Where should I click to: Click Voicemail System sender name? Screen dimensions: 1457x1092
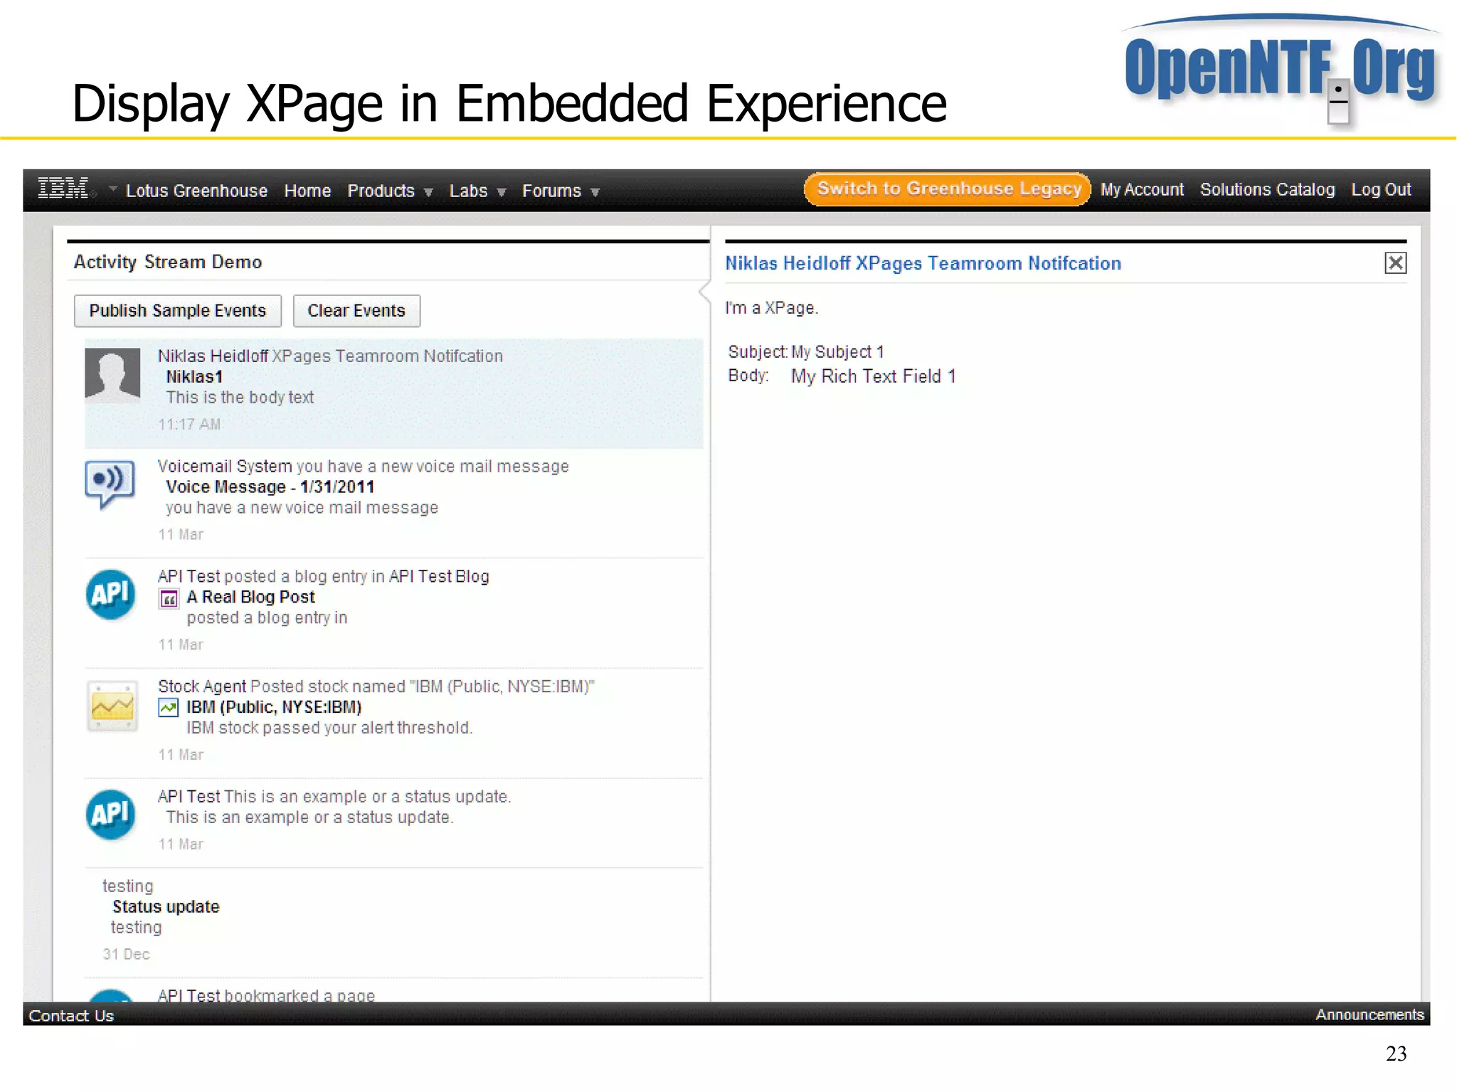tap(225, 466)
